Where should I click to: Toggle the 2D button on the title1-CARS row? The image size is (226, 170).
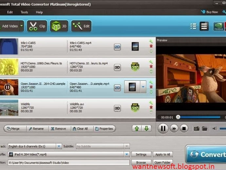[x=117, y=47]
